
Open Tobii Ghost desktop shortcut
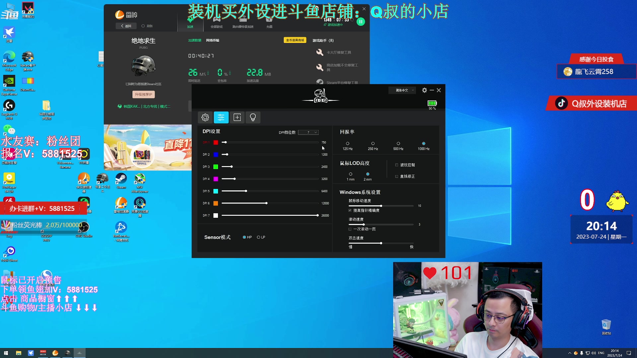pyautogui.click(x=9, y=254)
